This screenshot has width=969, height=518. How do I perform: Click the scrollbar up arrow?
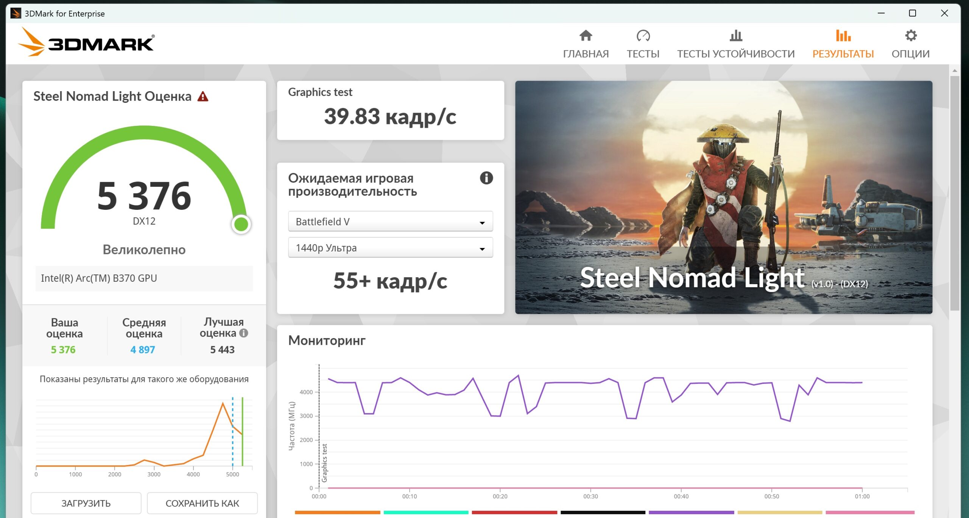click(x=955, y=71)
